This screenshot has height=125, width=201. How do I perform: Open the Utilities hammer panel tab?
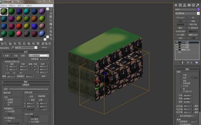(198, 5)
